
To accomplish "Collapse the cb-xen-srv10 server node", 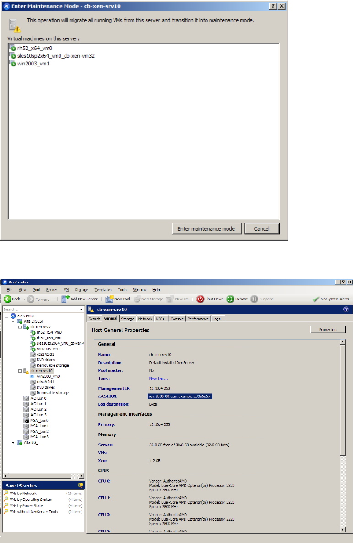I will coord(20,371).
